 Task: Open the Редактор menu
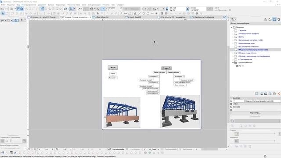[11, 5]
